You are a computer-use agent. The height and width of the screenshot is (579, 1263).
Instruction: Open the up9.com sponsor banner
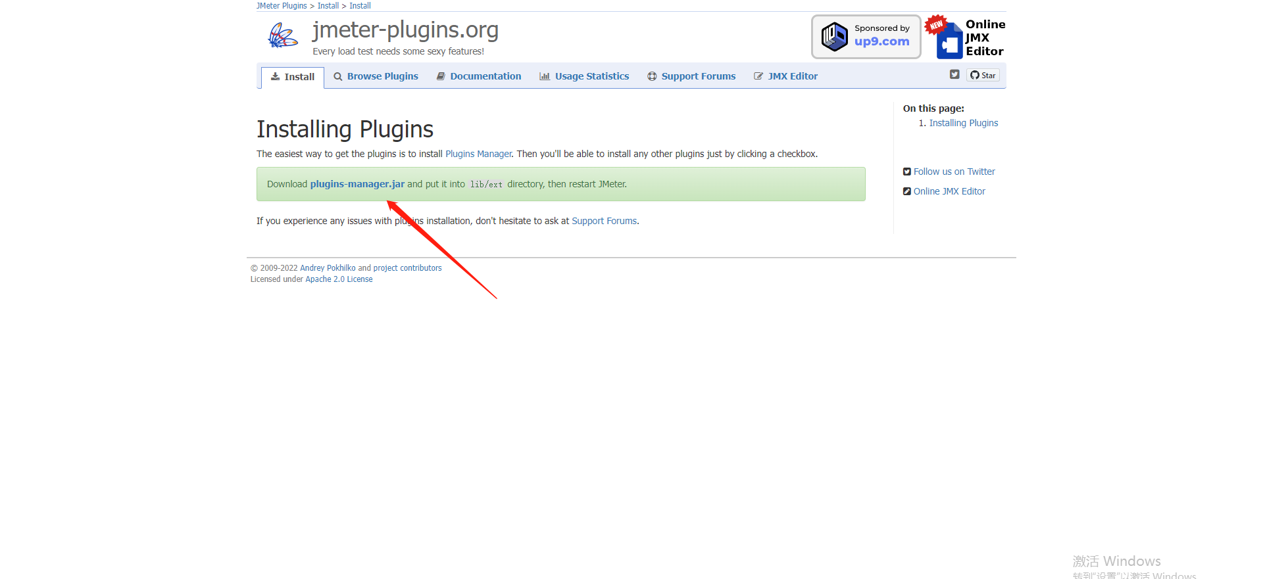(x=866, y=37)
